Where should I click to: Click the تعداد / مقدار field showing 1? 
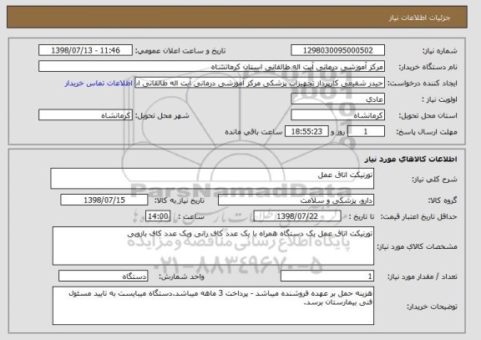tap(327, 277)
